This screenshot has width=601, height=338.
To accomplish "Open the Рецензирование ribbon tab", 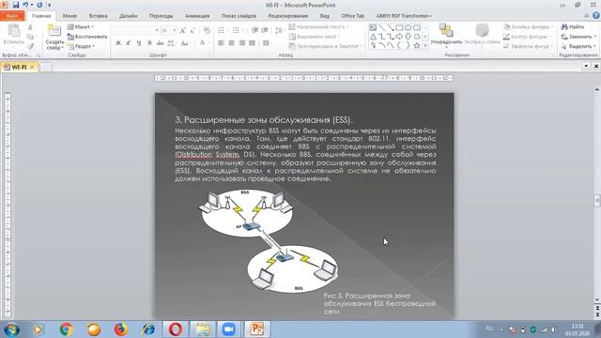I will pos(288,16).
